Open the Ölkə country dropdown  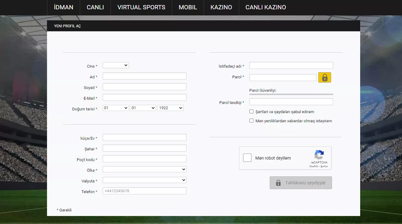click(x=145, y=170)
